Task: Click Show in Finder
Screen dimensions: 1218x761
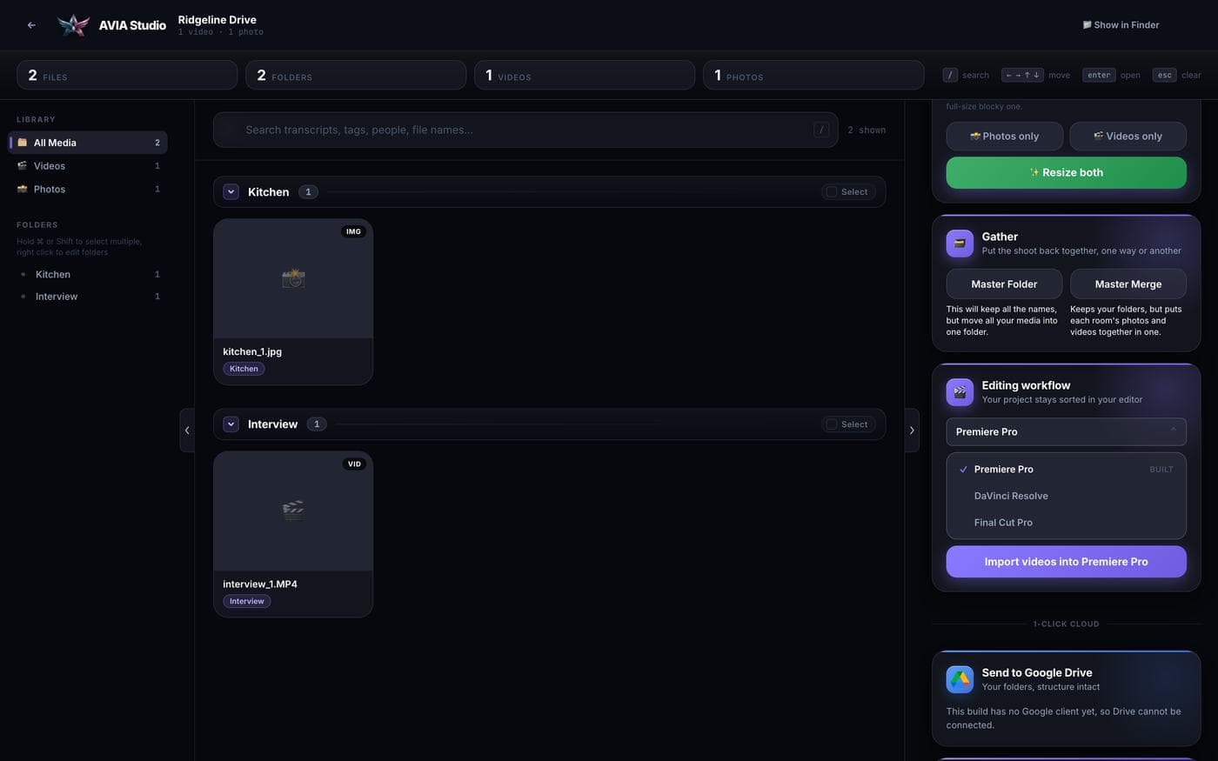Action: (1121, 25)
